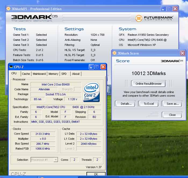
Task: Click the 3DMark05 window title icon
Action: [8, 9]
